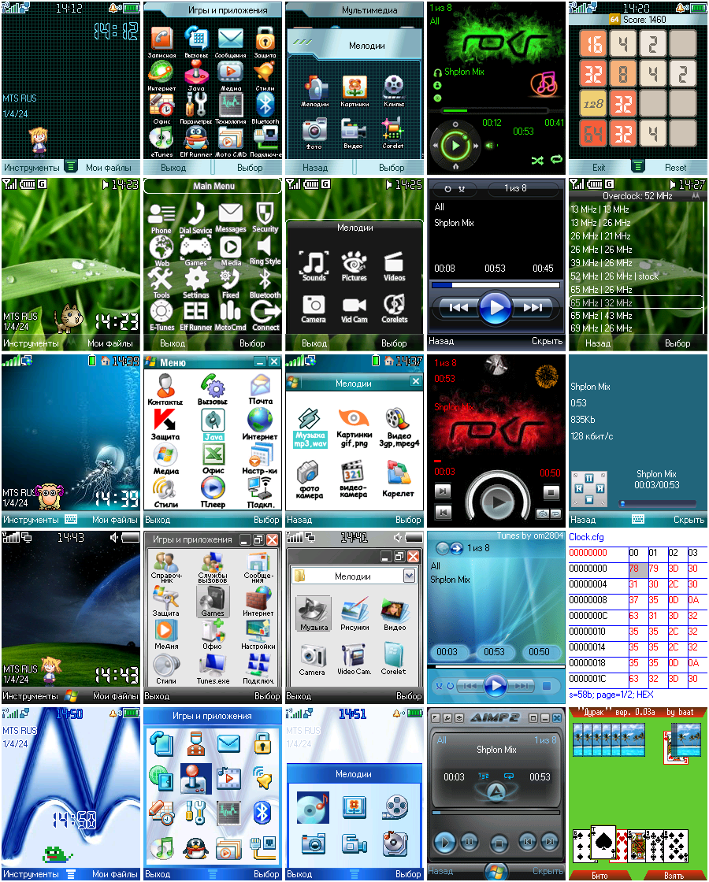
Task: Open the Messages envelope icon
Action: (231, 213)
